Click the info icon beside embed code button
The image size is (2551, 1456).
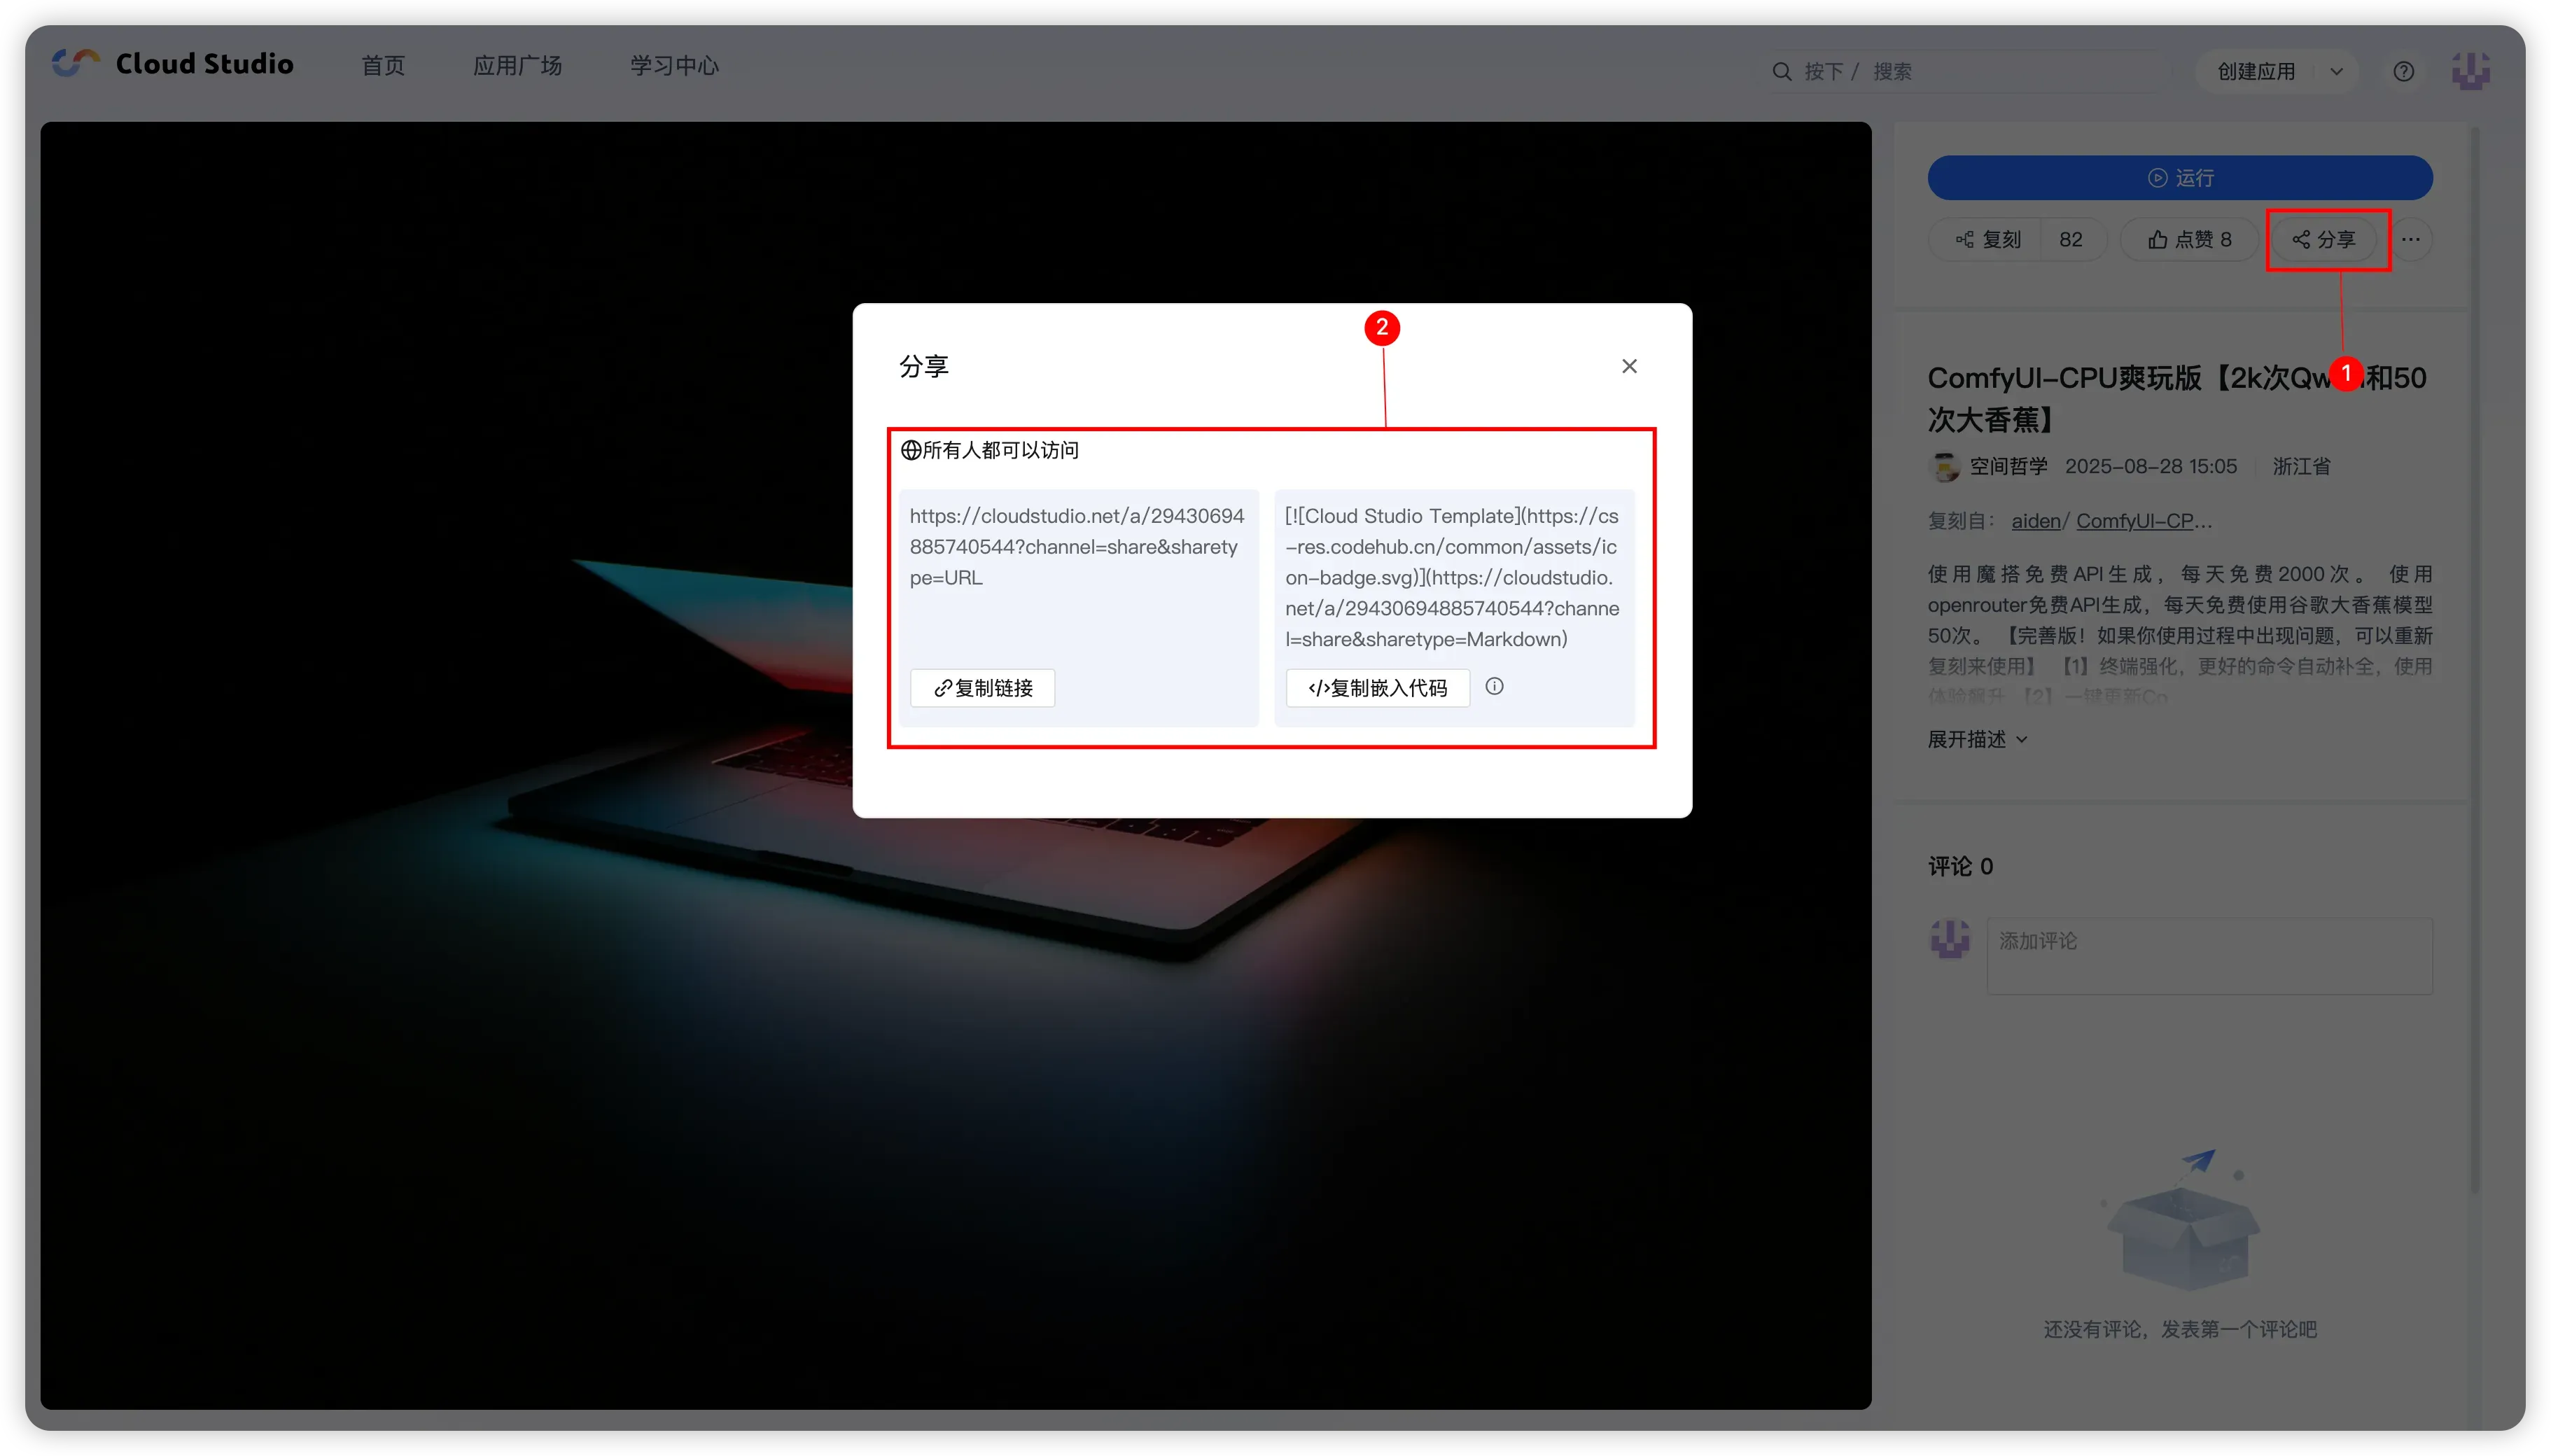click(1494, 686)
